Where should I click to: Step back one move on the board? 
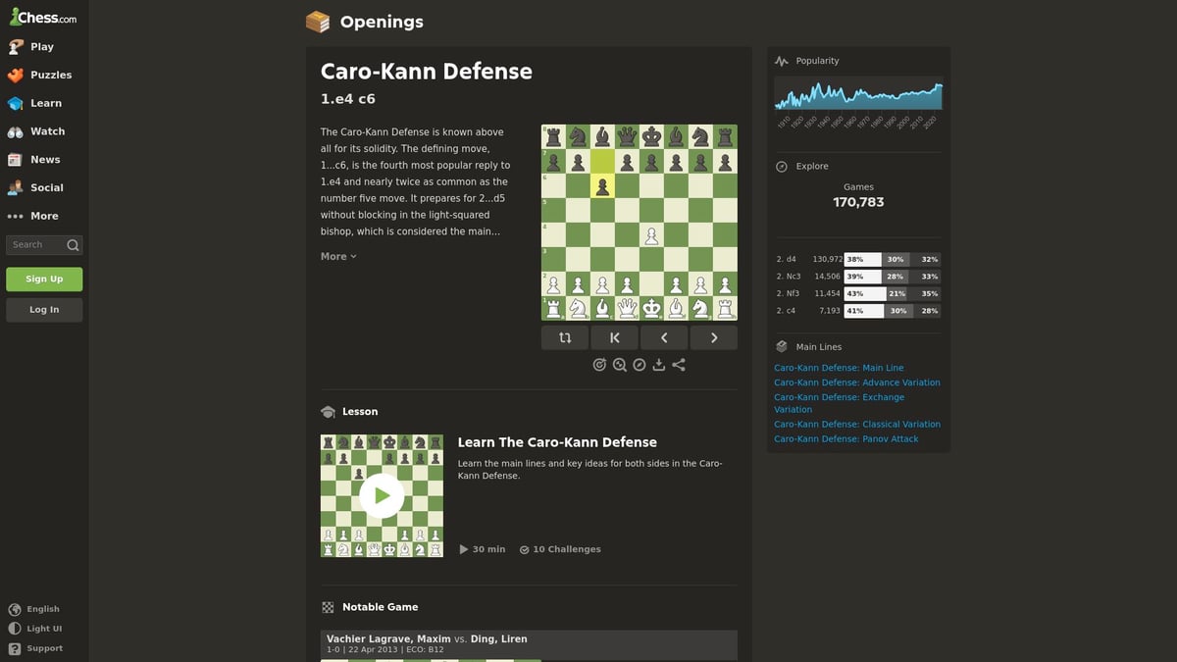664,336
